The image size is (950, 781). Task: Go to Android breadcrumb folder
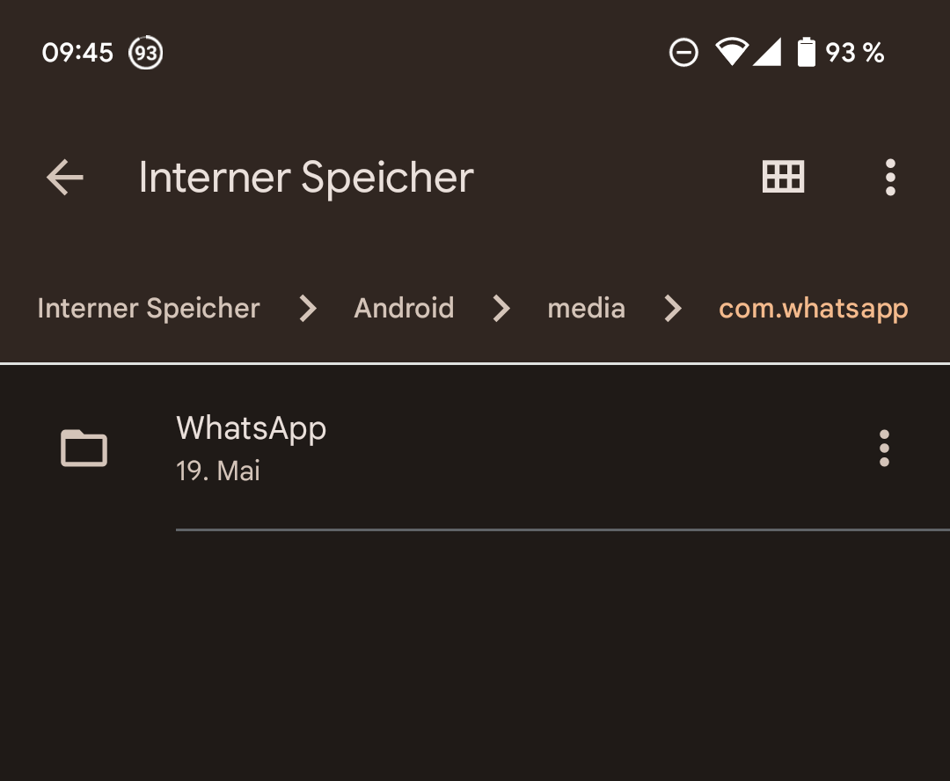click(x=404, y=309)
